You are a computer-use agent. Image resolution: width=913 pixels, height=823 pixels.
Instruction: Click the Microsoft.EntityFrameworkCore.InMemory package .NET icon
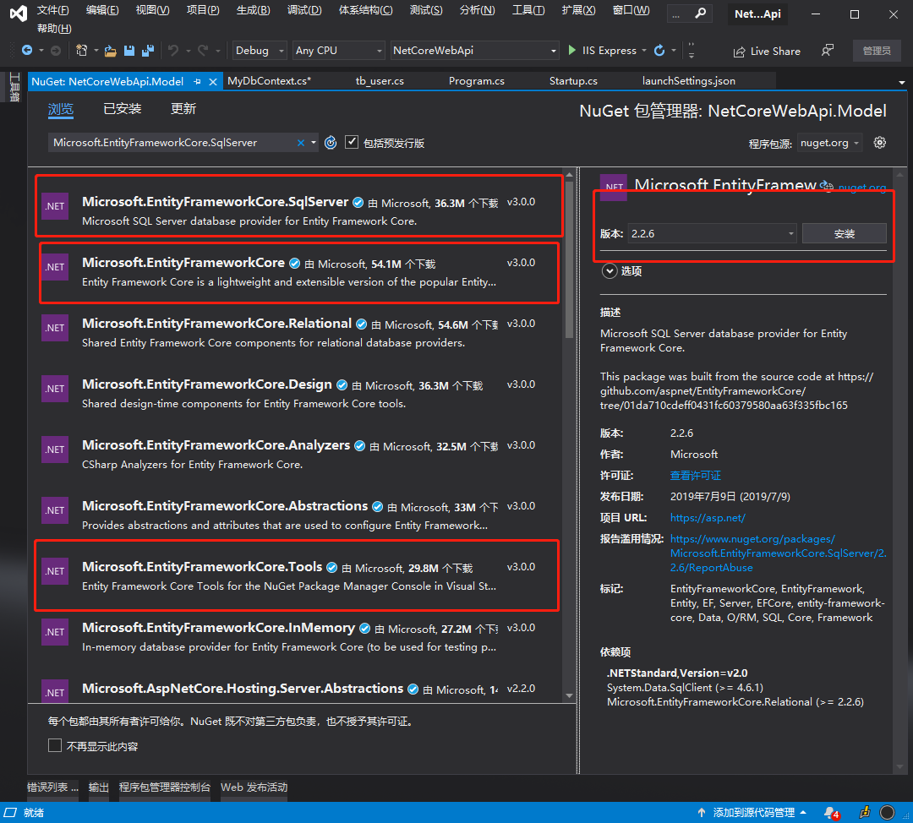55,631
